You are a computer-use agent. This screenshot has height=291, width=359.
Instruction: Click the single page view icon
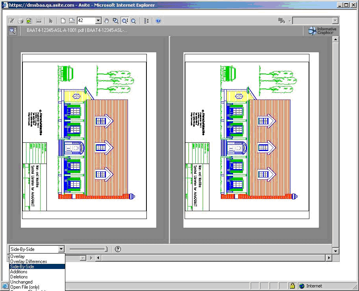click(63, 21)
